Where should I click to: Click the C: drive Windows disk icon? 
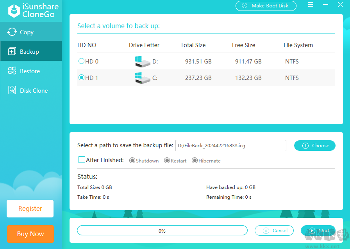coord(142,78)
